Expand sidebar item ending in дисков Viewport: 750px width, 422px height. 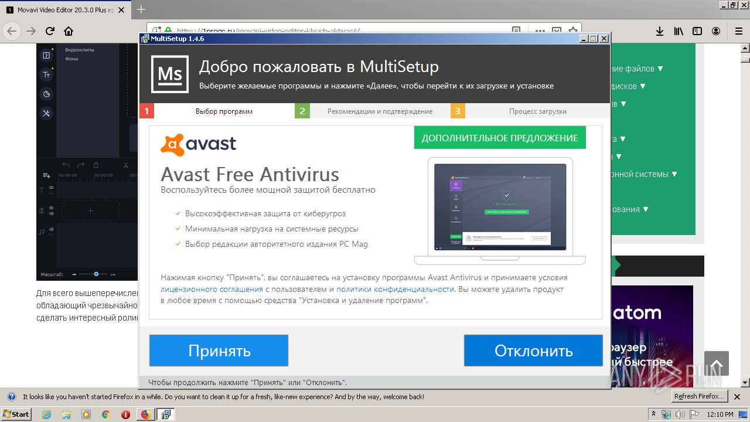tap(629, 86)
